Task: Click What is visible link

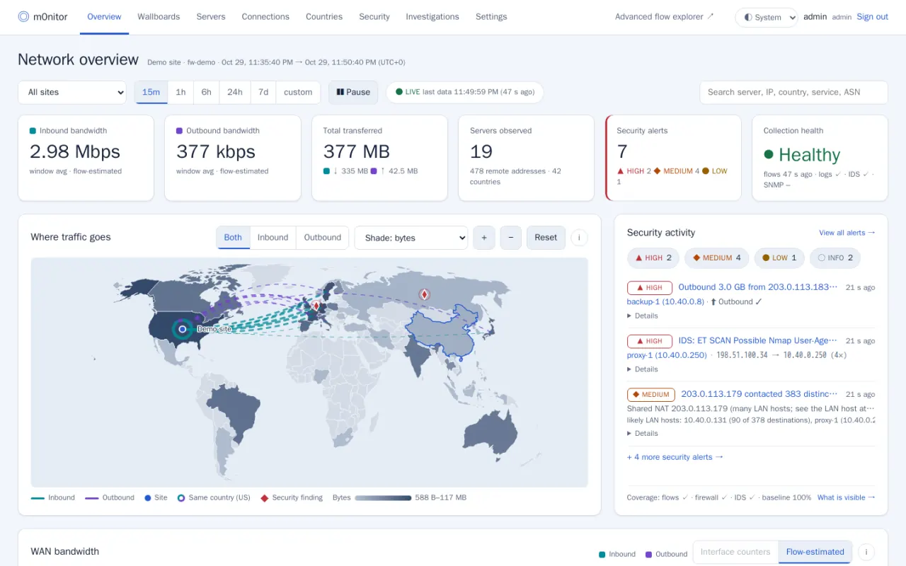Action: 847,497
